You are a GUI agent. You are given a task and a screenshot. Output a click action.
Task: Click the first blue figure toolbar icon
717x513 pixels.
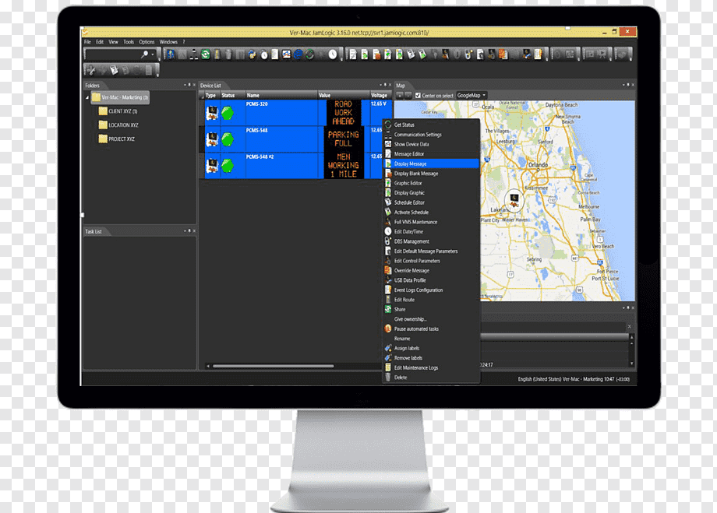pyautogui.click(x=171, y=54)
